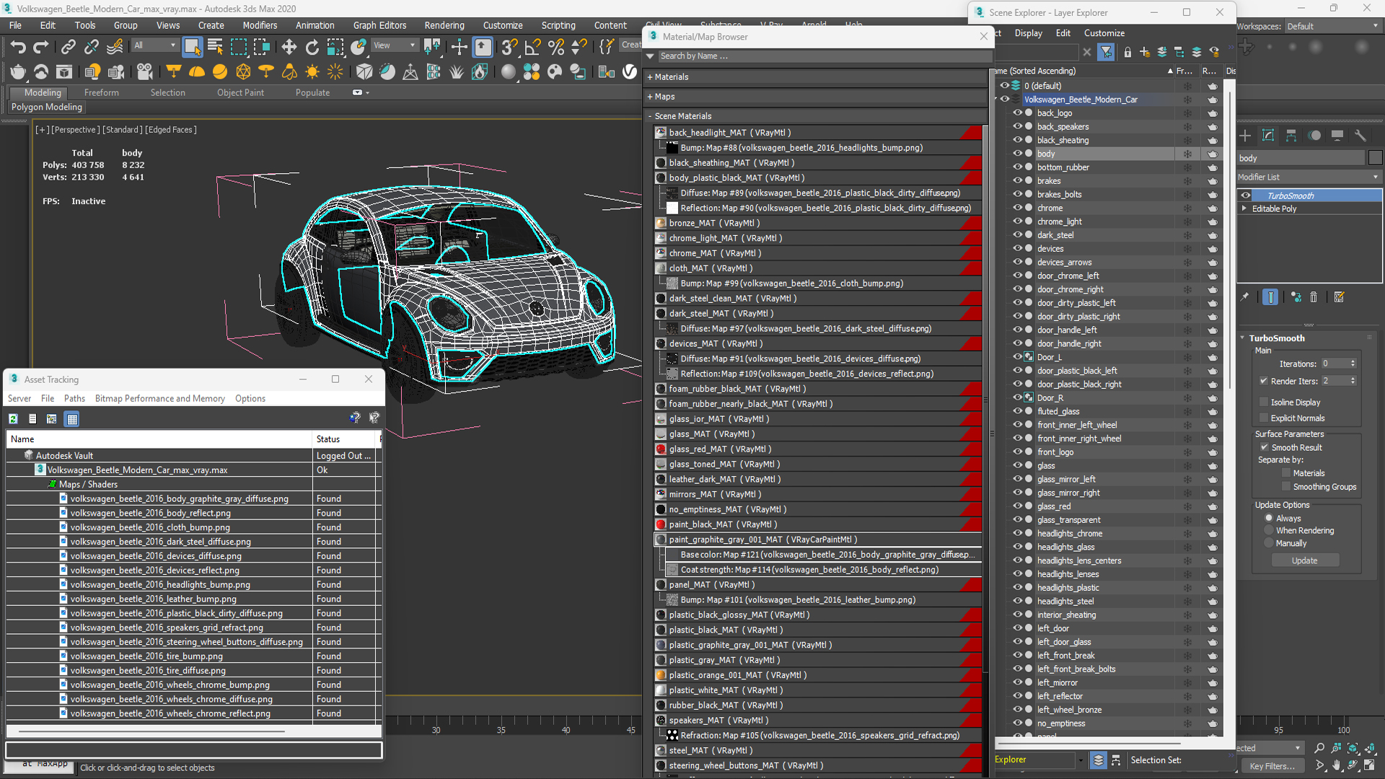Toggle the Smooth Result checkbox
1385x779 pixels.
tap(1264, 447)
